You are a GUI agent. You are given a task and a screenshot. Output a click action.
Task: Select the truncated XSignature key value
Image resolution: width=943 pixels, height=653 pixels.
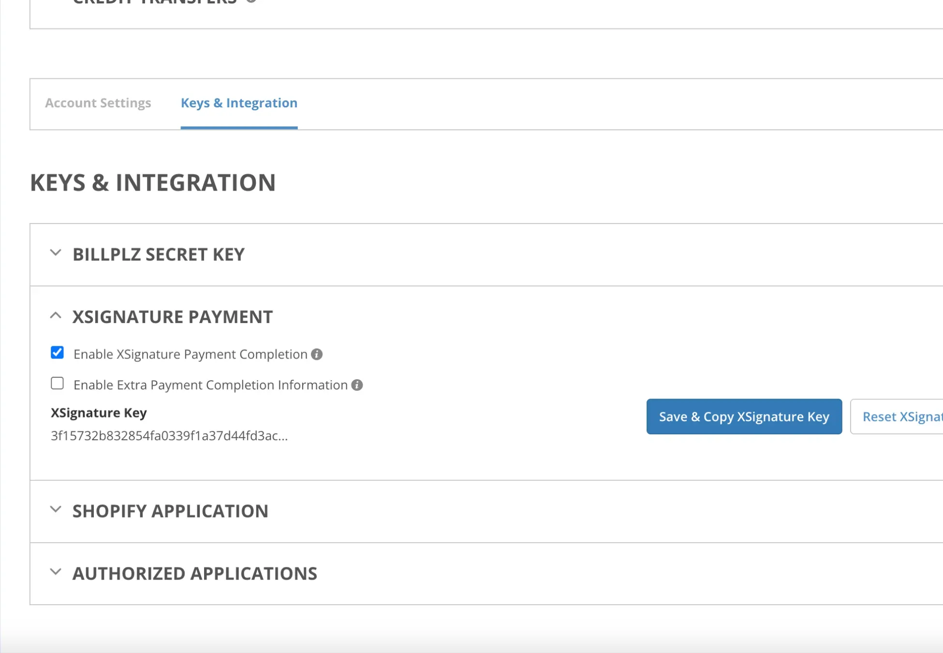[169, 436]
